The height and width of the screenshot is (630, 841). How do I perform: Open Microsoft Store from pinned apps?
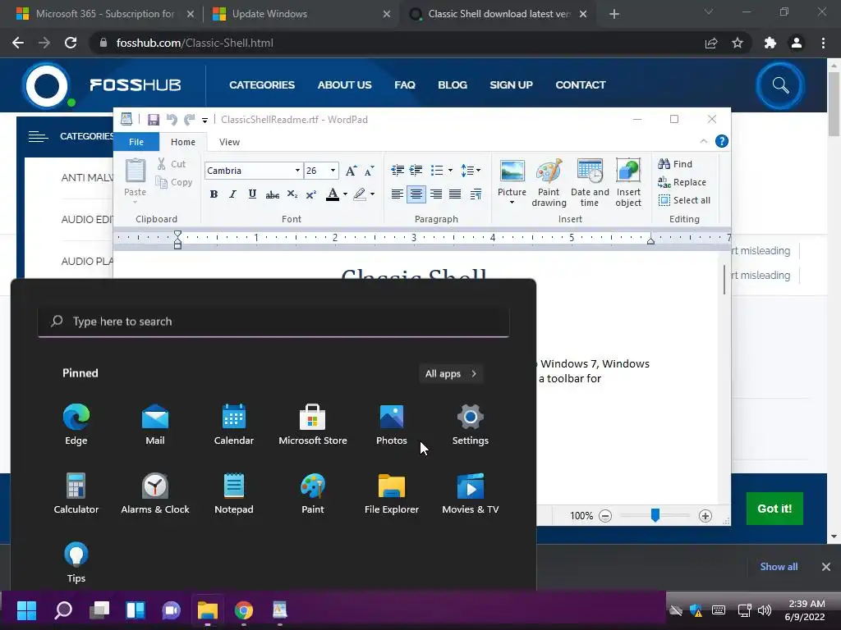point(313,426)
